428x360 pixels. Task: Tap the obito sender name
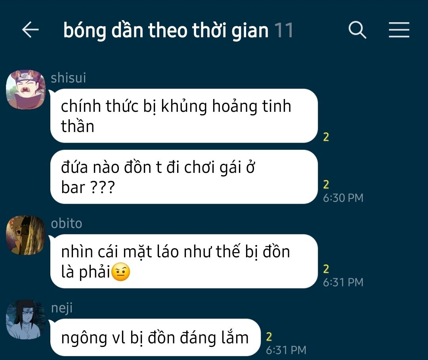[x=66, y=224]
